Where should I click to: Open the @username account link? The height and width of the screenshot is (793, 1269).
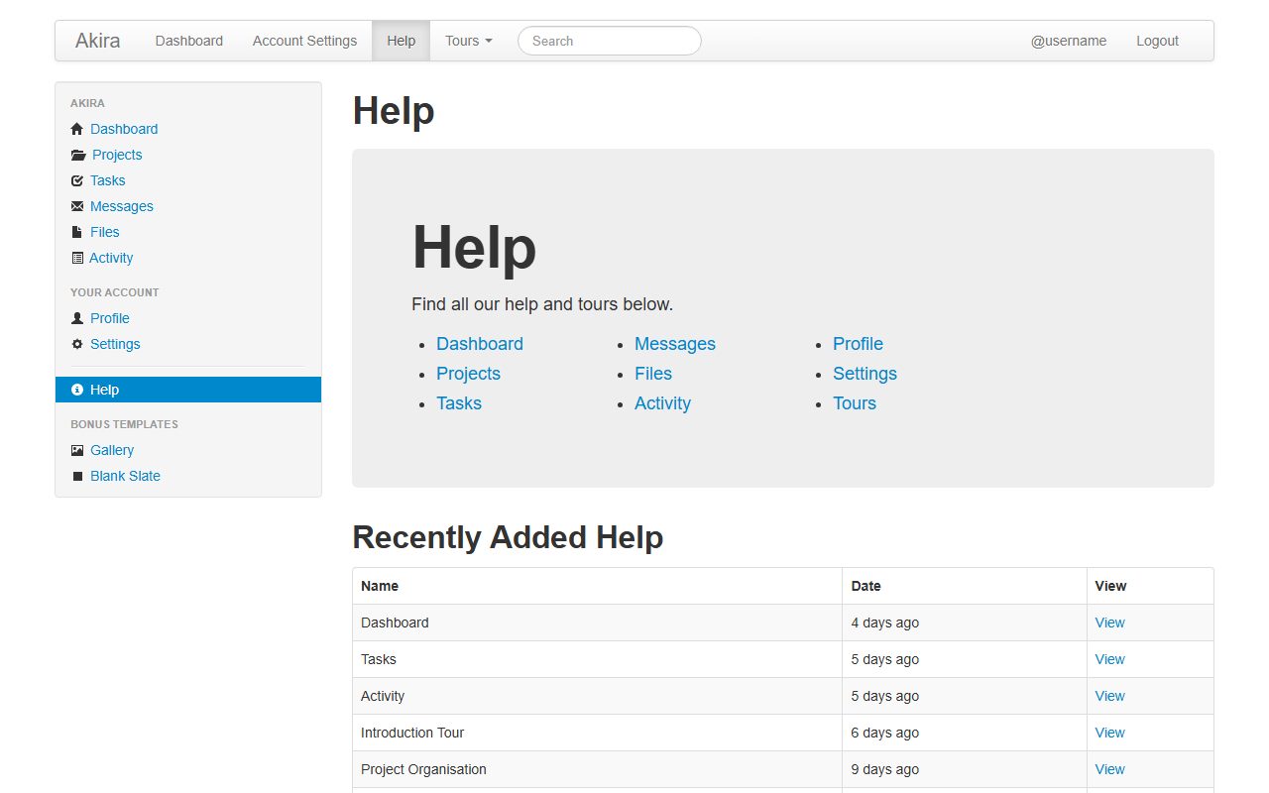tap(1069, 41)
